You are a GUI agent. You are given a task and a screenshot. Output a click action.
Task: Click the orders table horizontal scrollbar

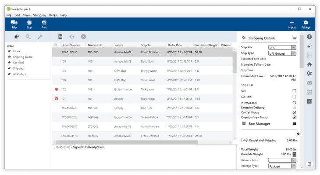click(x=127, y=142)
